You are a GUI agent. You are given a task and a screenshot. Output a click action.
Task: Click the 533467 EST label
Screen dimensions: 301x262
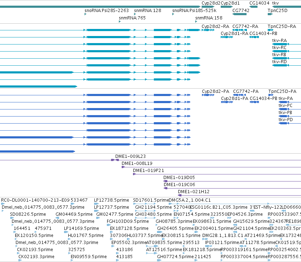click(79, 200)
